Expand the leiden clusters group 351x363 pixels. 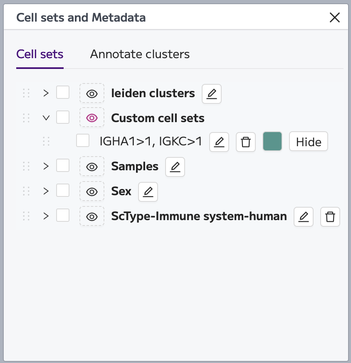tap(46, 93)
